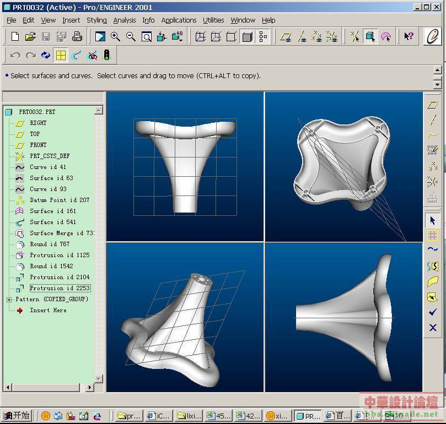Toggle shaded display mode icon
Viewport: 446px width, 424px height.
click(248, 37)
